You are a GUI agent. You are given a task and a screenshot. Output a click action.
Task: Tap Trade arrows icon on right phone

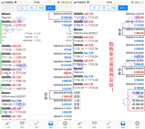click(109, 125)
